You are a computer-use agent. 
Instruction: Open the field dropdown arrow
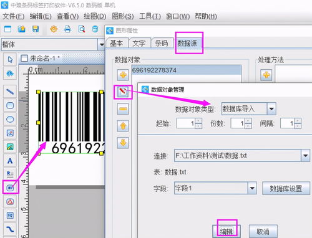[252, 188]
